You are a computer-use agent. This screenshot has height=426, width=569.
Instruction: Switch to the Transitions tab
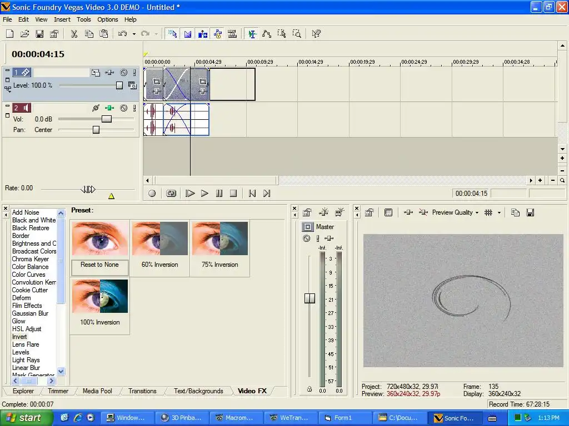pyautogui.click(x=142, y=391)
